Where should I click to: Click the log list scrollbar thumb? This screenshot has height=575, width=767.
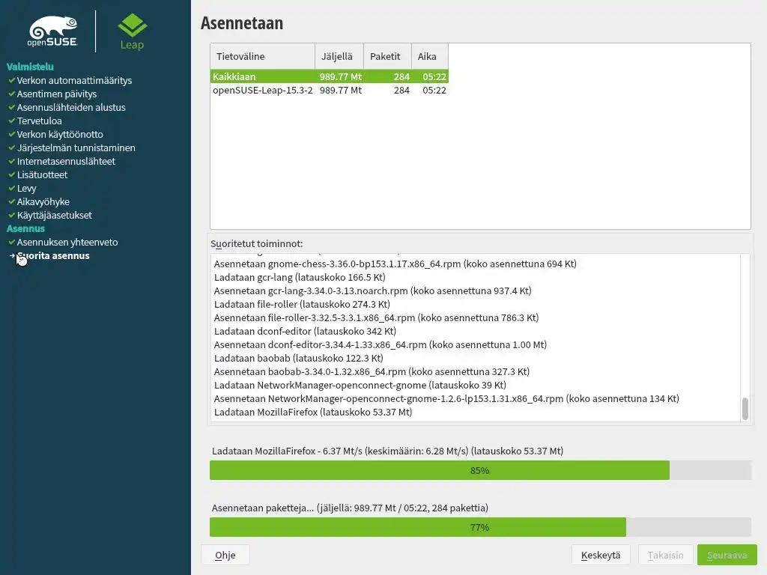tap(745, 409)
